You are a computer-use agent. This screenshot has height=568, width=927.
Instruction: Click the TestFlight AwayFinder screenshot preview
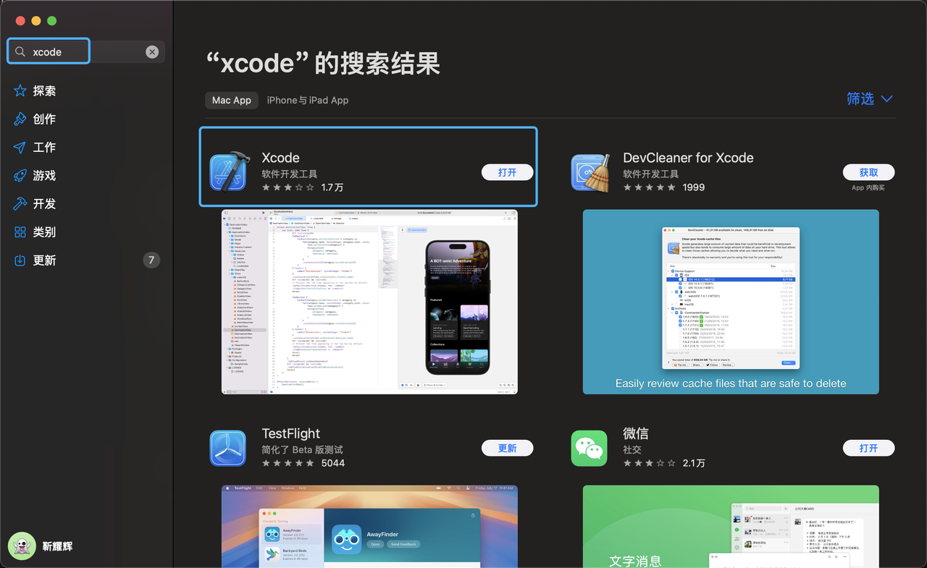tap(369, 526)
